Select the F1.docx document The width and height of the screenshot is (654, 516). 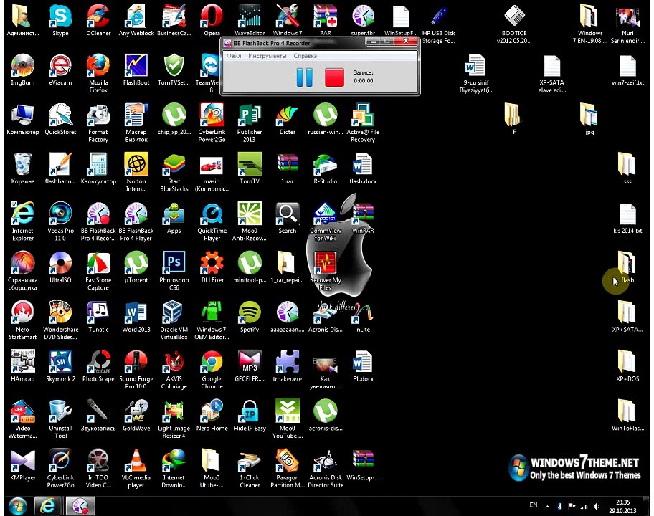[x=363, y=366]
